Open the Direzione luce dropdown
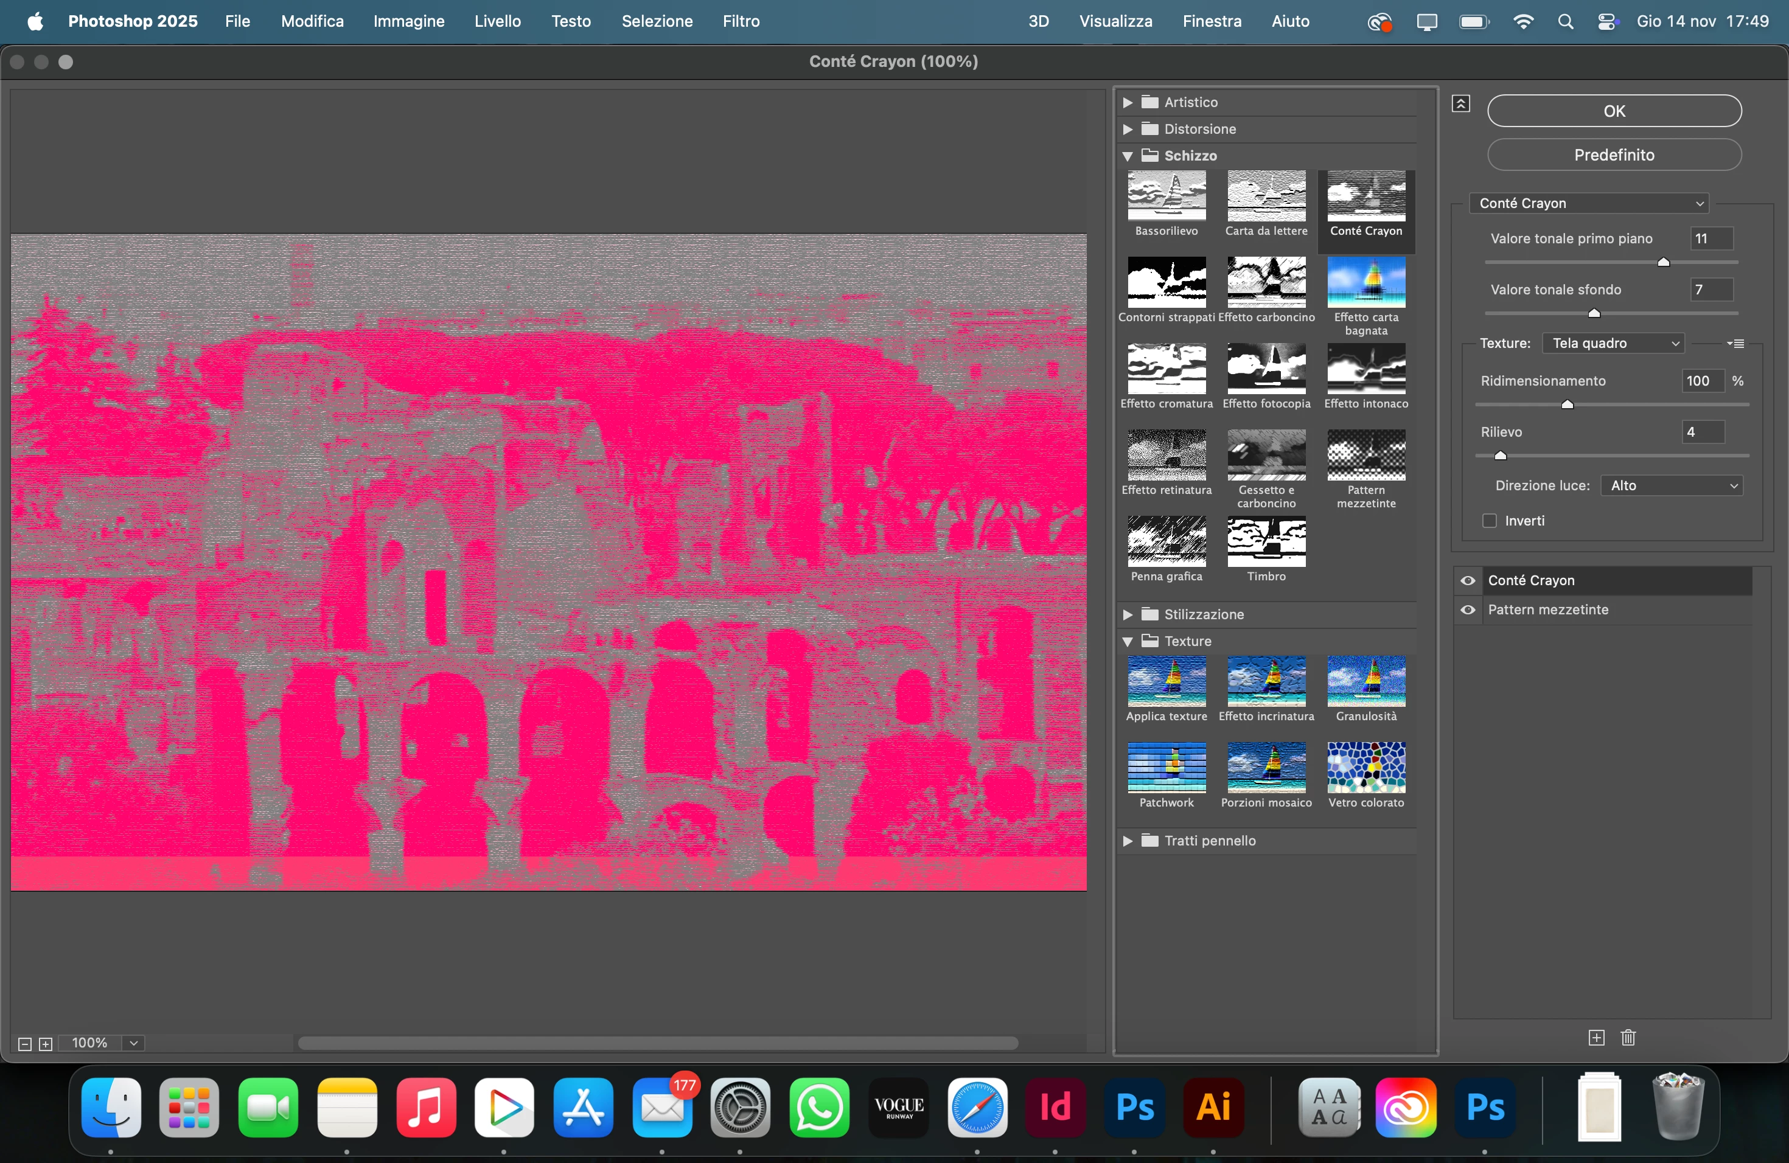This screenshot has width=1789, height=1163. (1672, 485)
